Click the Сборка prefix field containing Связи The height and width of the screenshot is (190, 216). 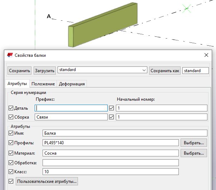[71, 117]
